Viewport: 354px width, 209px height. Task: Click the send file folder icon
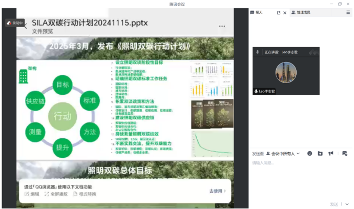click(320, 154)
